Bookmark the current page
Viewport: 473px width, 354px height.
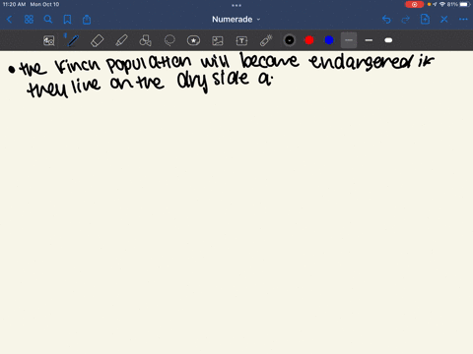[x=67, y=20]
